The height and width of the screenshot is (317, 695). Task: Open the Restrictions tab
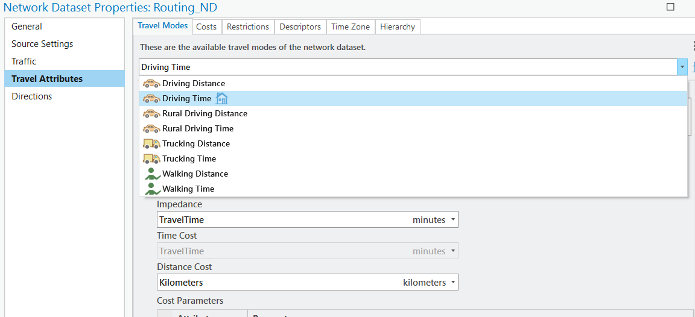248,27
